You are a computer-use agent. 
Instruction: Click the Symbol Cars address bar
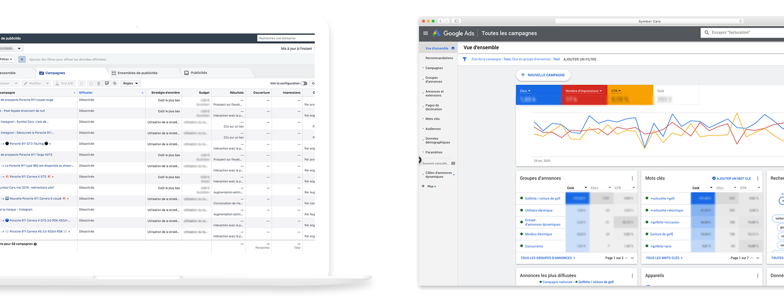pos(649,21)
